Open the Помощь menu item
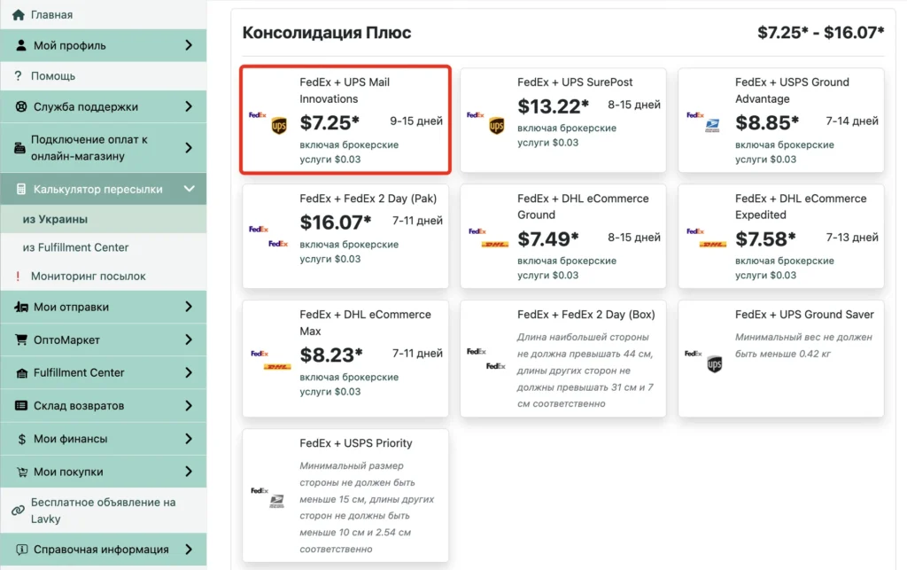 [103, 76]
